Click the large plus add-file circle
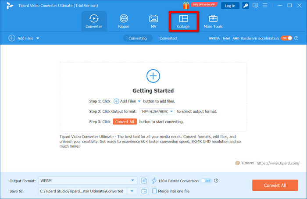This screenshot has width=307, height=199. (153, 76)
